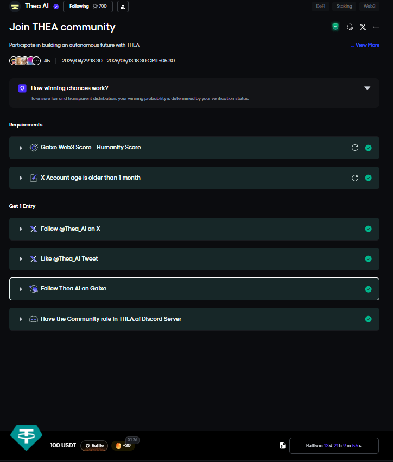This screenshot has width=393, height=462.
Task: Share the campaign via X icon in header
Action: pos(363,27)
